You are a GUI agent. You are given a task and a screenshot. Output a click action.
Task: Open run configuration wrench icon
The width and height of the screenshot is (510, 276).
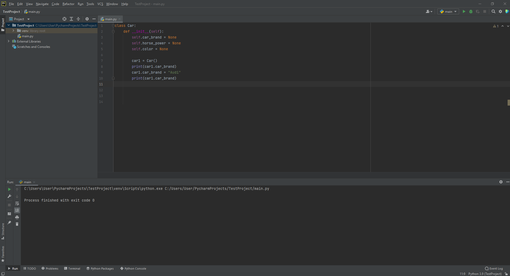click(9, 196)
